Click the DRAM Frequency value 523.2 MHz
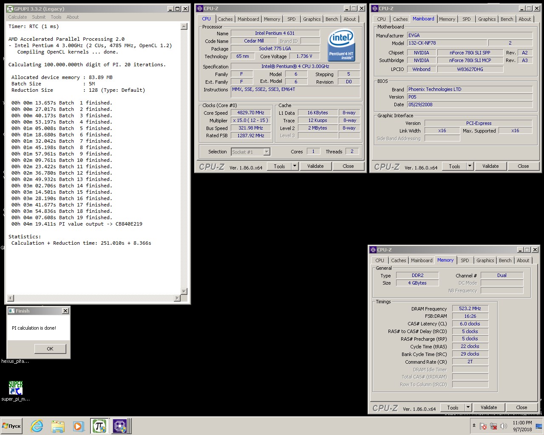The height and width of the screenshot is (435, 544). [470, 309]
